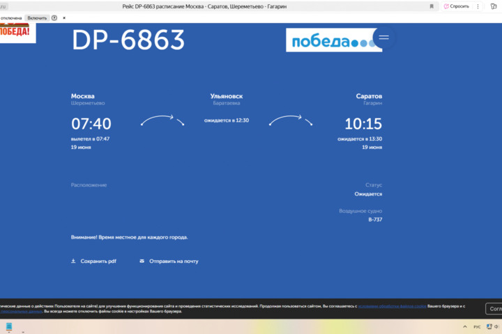
Task: Open the three-dot browser menu
Action: [x=478, y=6]
